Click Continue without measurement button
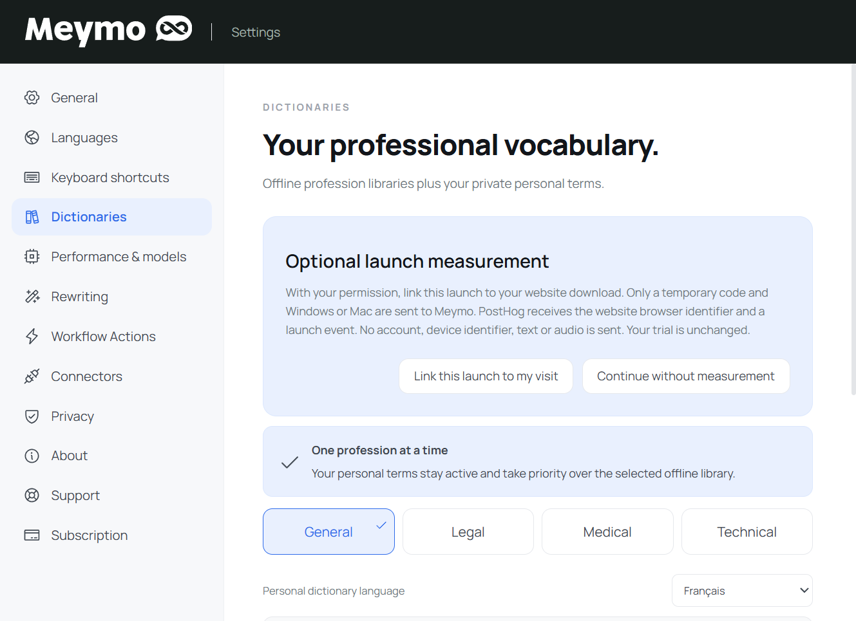856x621 pixels. [686, 376]
